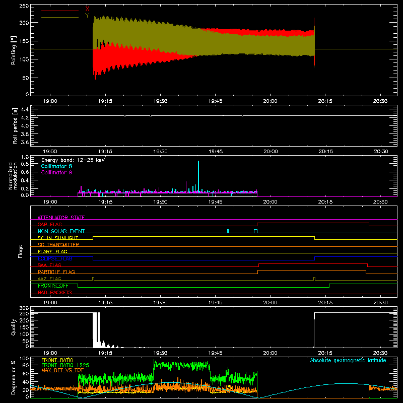Click the red X legend line sample
The image size is (403, 403).
coord(60,11)
